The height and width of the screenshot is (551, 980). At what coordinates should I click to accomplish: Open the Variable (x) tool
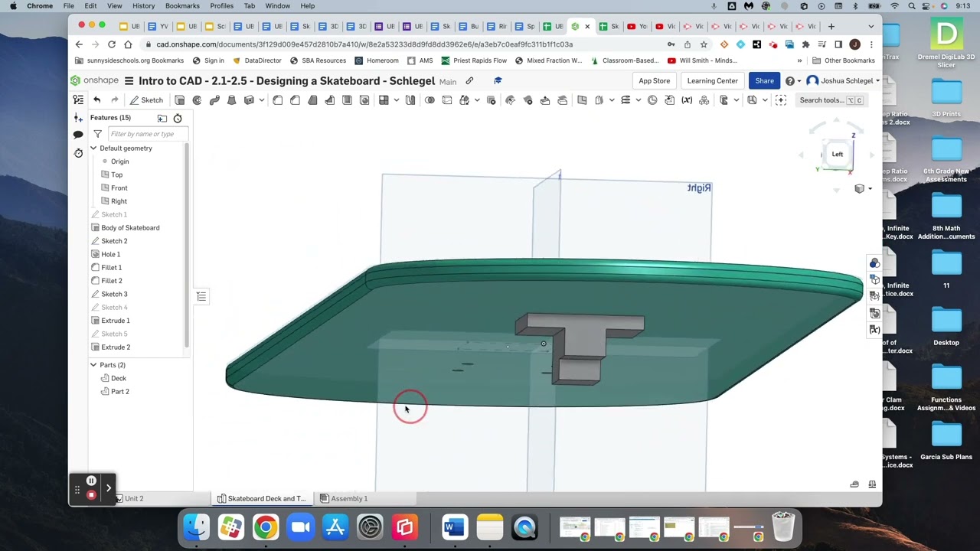coord(687,100)
